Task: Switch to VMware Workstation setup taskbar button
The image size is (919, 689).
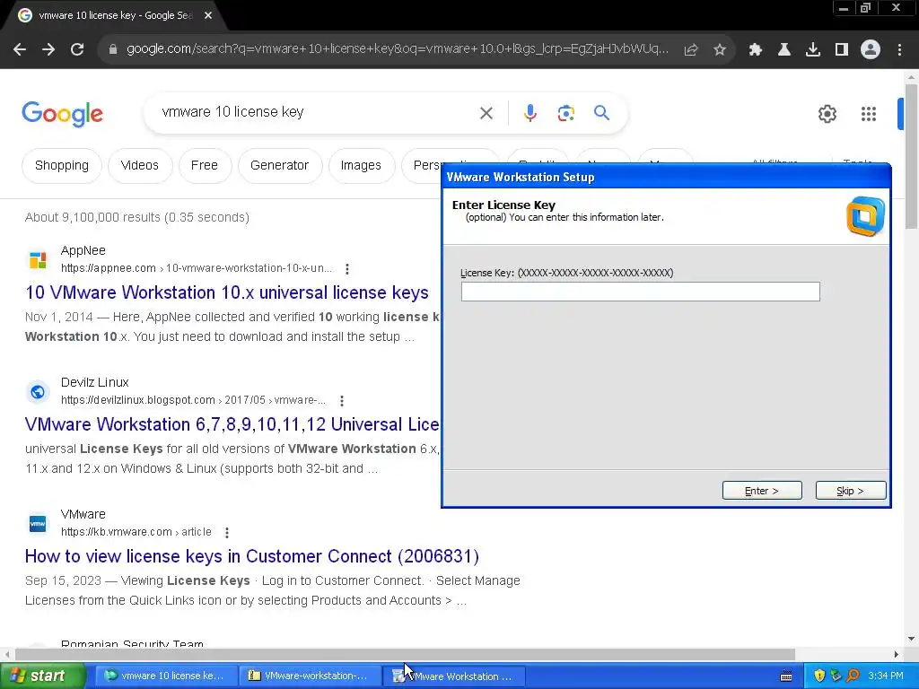Action: pos(454,676)
